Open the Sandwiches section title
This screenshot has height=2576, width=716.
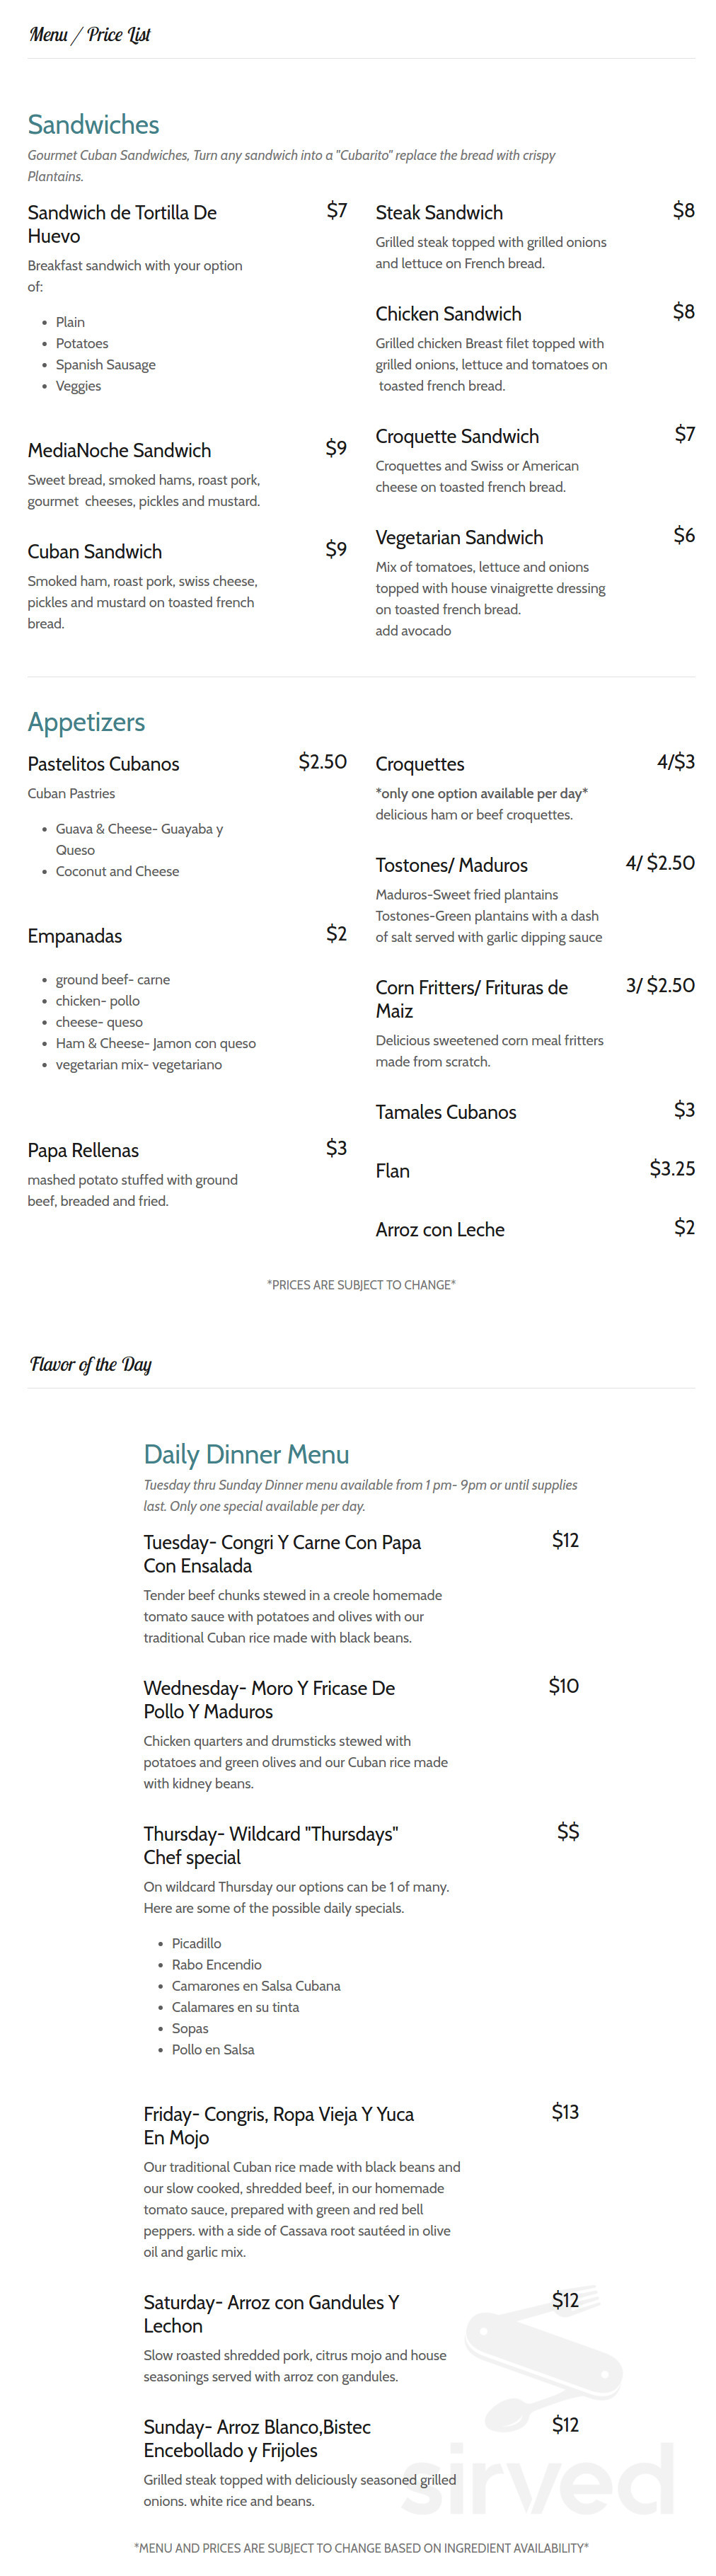coord(93,124)
